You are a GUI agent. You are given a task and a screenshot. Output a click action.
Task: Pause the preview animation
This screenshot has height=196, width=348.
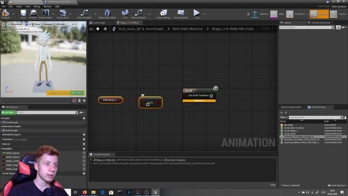coord(79,100)
